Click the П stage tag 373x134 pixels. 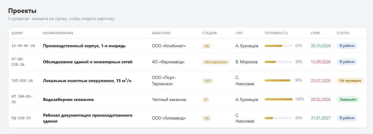(x=205, y=100)
